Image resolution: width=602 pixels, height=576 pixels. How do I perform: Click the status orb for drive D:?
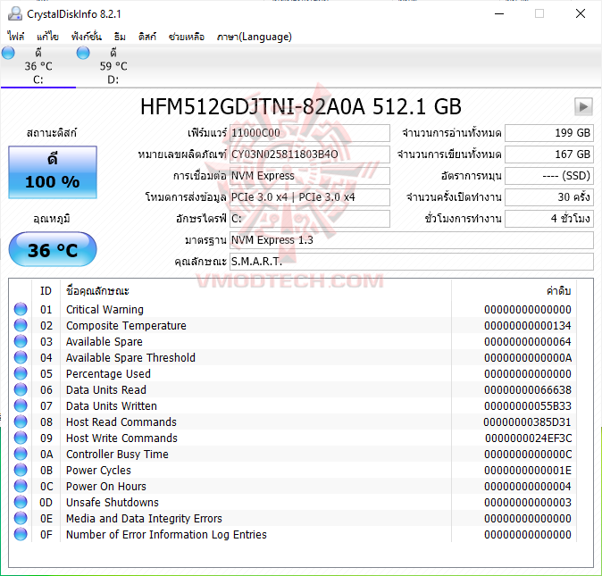83,54
